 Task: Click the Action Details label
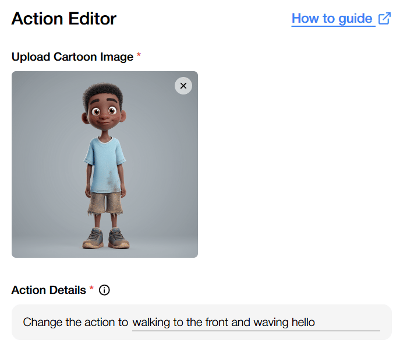49,290
